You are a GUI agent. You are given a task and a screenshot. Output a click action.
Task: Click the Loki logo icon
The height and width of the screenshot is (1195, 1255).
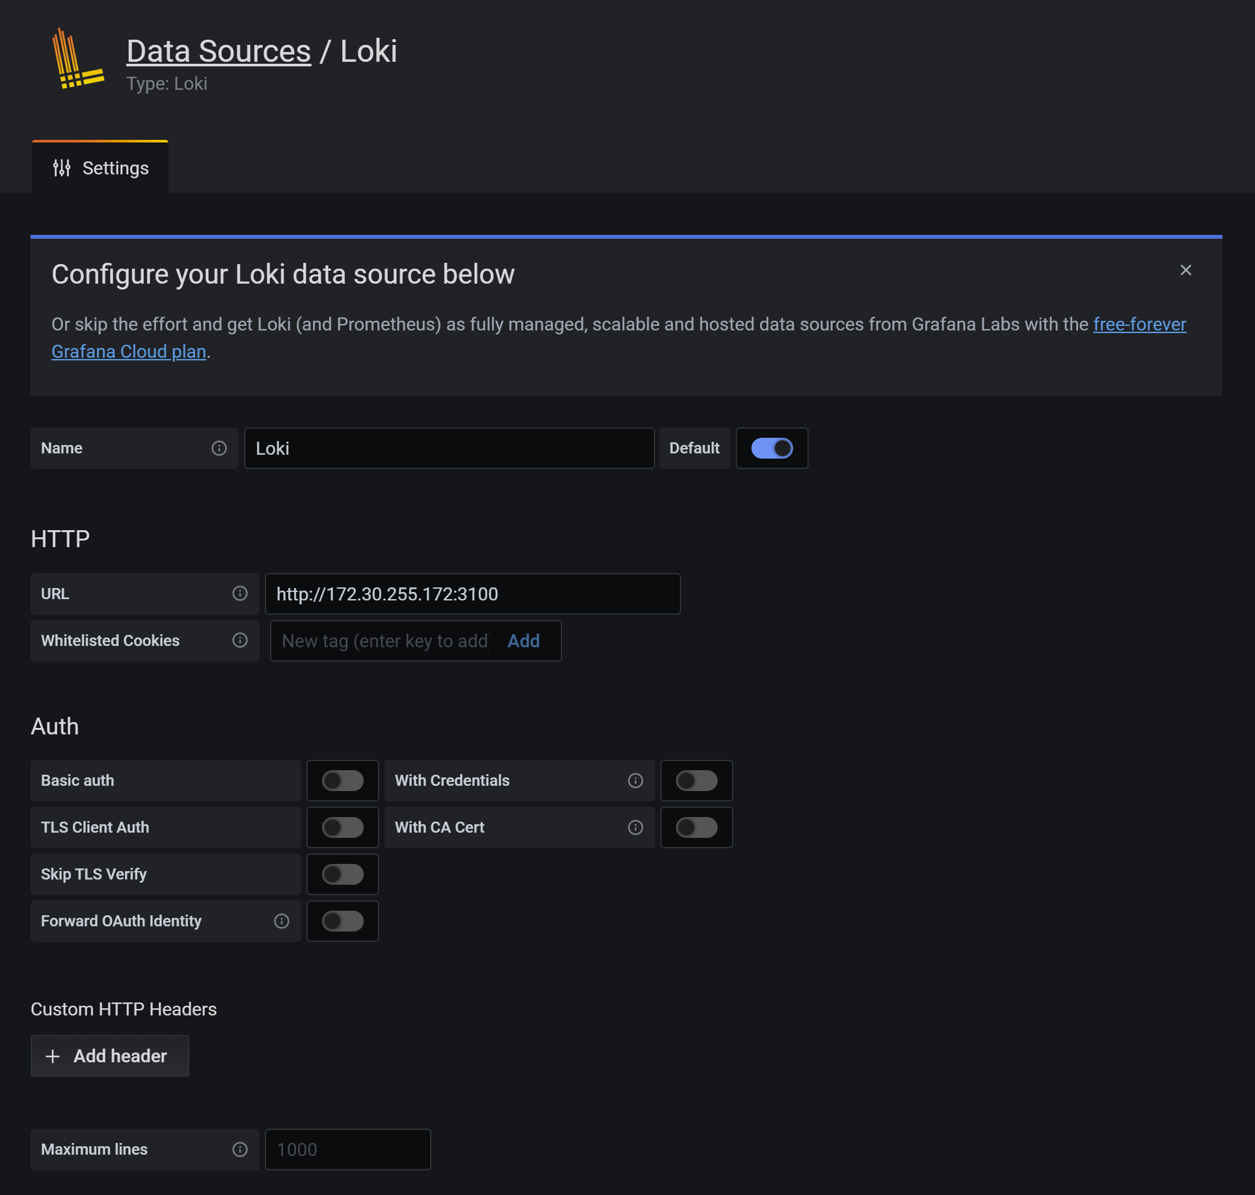coord(77,59)
